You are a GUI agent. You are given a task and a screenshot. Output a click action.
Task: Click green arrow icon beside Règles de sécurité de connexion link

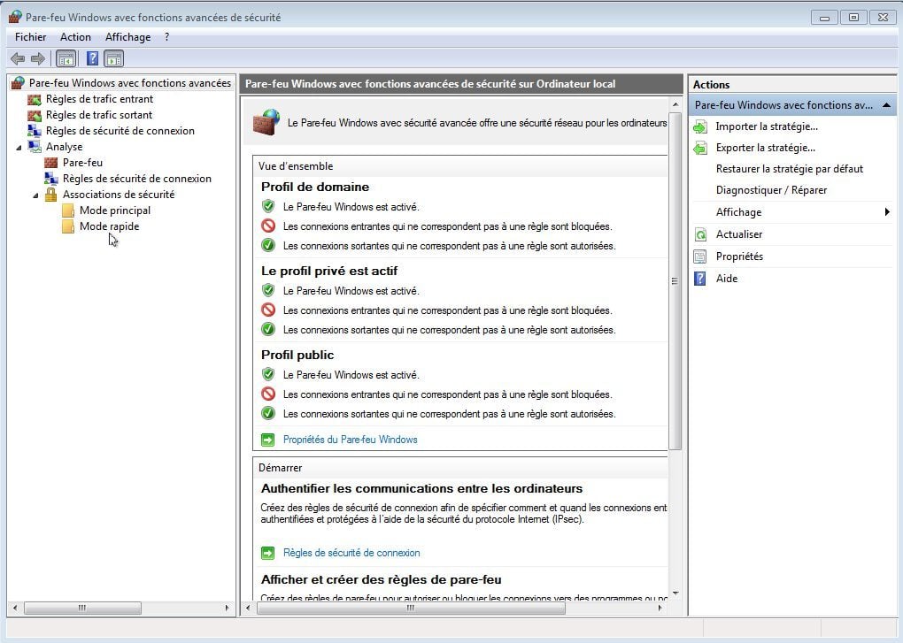[267, 554]
